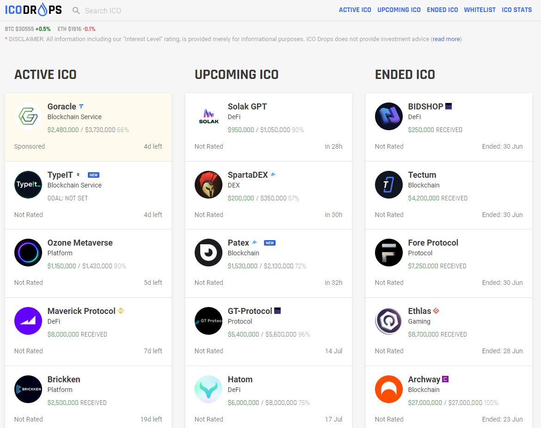Click the Ethlas project logo

click(389, 320)
